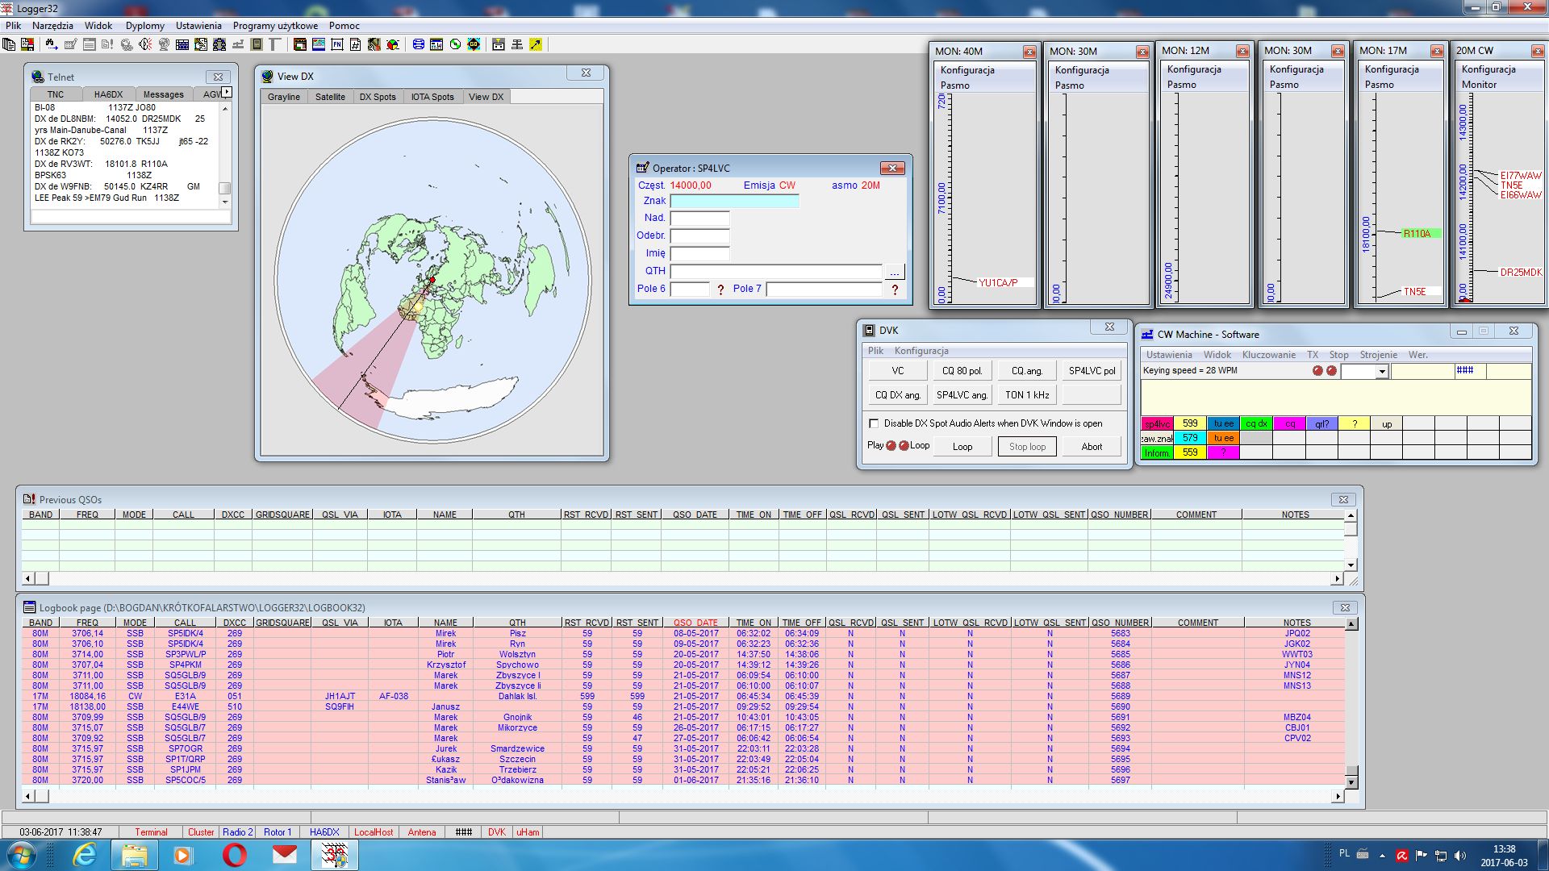Screen dimensions: 1549x871
Task: Click the green CD disc toolbar icon
Action: pos(455,44)
